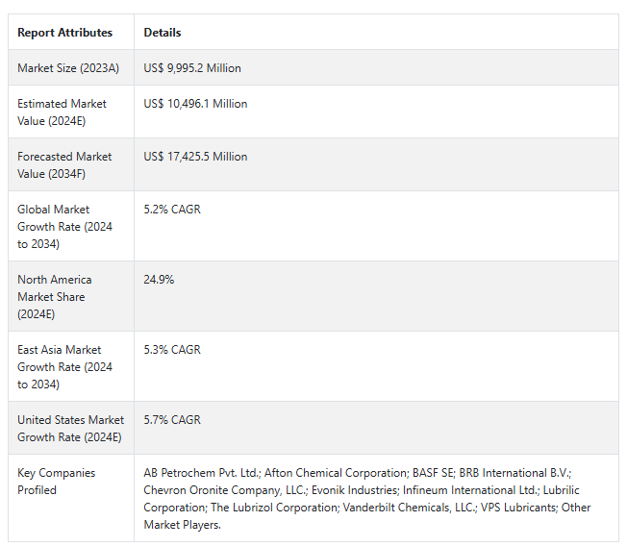
Task: Click the Afton Chemical Corporation text
Action: tap(336, 473)
